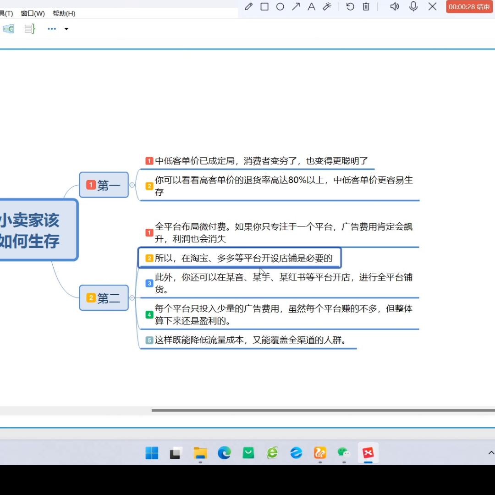Toggle the speaker audio recording
Screen dimensions: 495x495
point(395,6)
